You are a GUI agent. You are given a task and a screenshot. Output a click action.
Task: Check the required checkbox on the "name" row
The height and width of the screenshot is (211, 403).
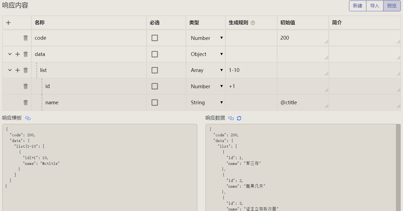pyautogui.click(x=155, y=102)
